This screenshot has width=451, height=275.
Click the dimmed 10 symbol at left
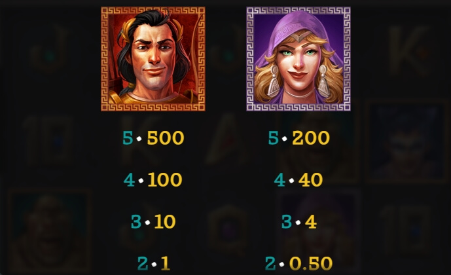(49, 139)
